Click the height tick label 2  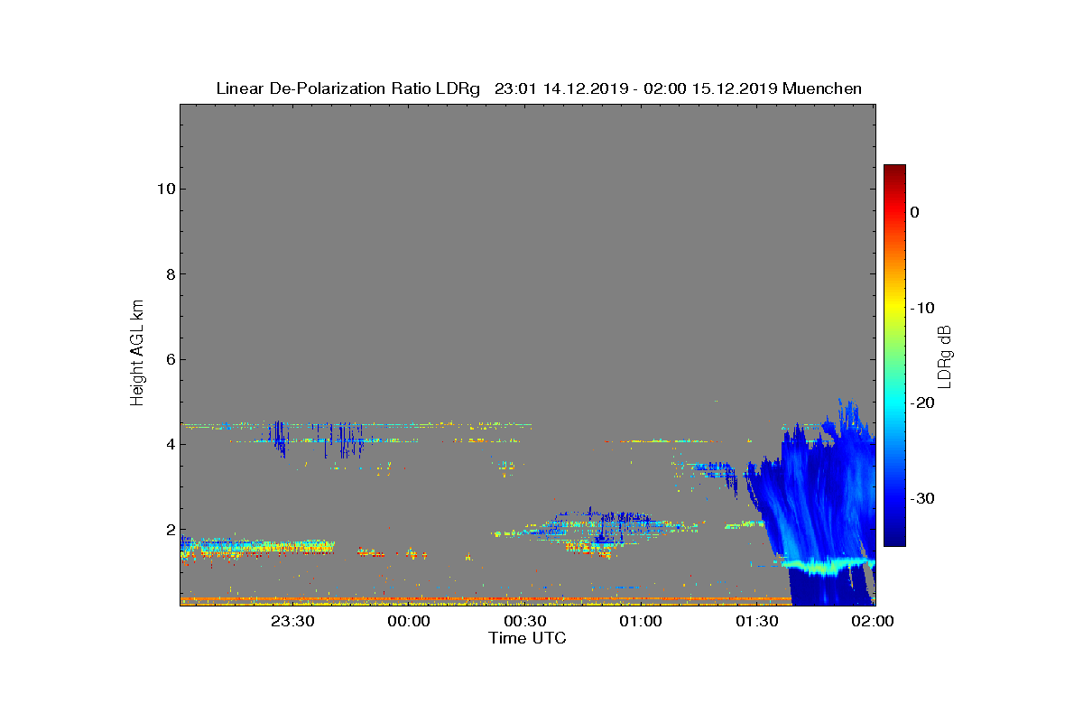tap(169, 530)
